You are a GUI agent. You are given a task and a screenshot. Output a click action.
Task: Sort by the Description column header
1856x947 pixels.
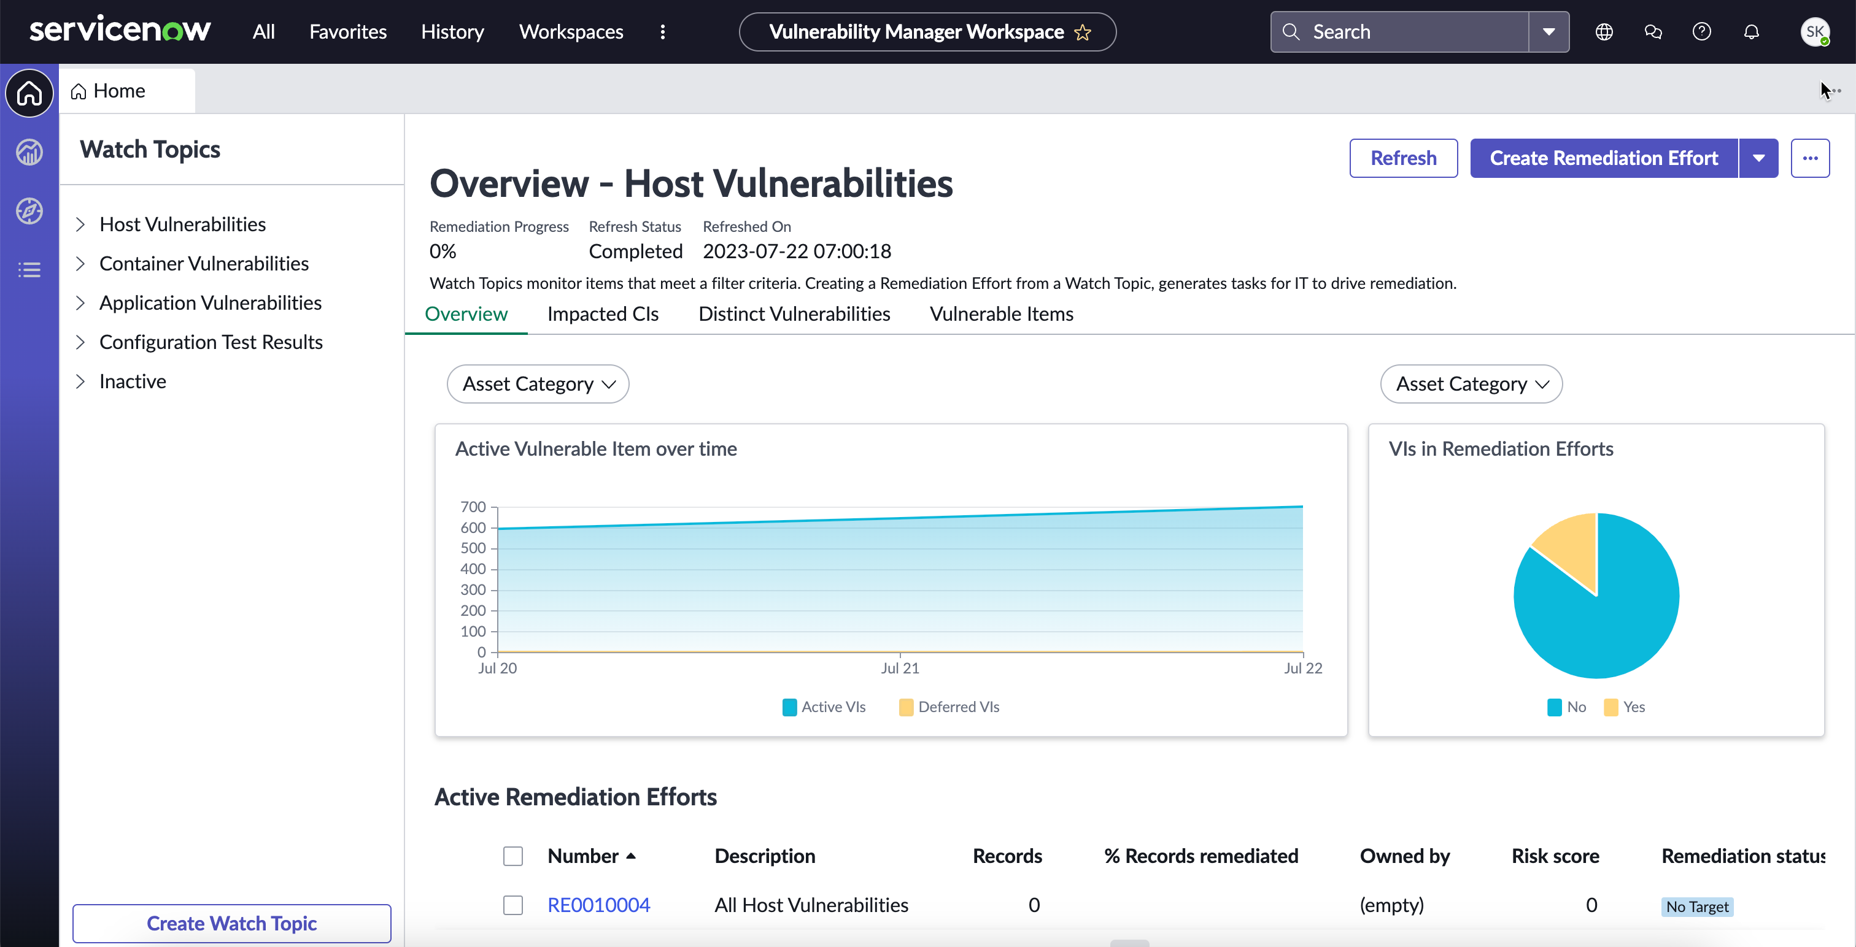765,856
